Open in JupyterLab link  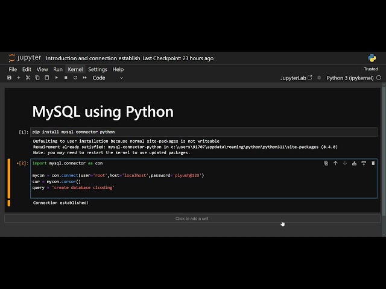(x=296, y=78)
